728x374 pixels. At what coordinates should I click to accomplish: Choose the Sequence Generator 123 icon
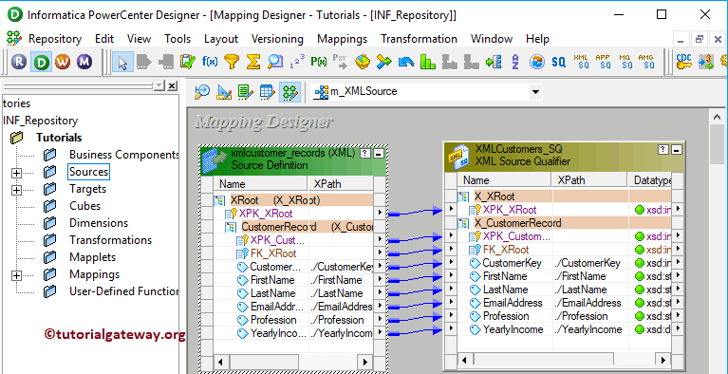click(x=297, y=62)
